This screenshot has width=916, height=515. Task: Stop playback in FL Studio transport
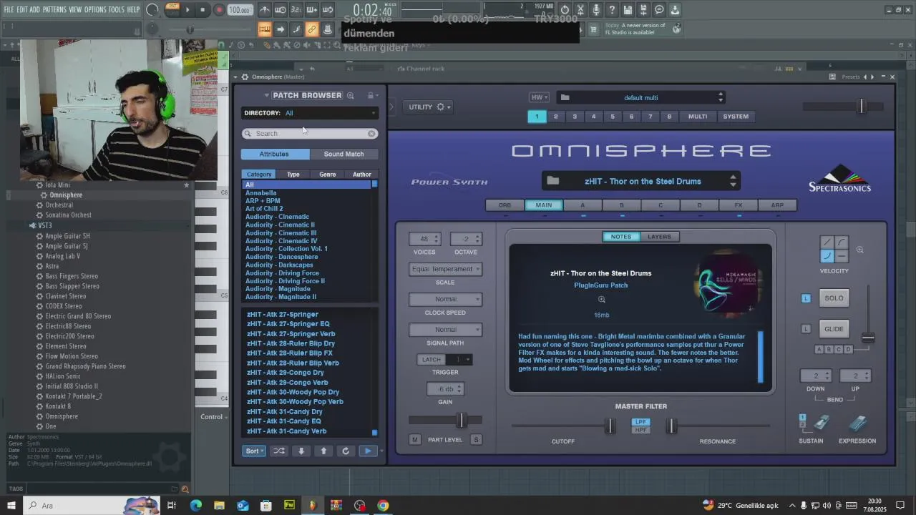pyautogui.click(x=203, y=10)
